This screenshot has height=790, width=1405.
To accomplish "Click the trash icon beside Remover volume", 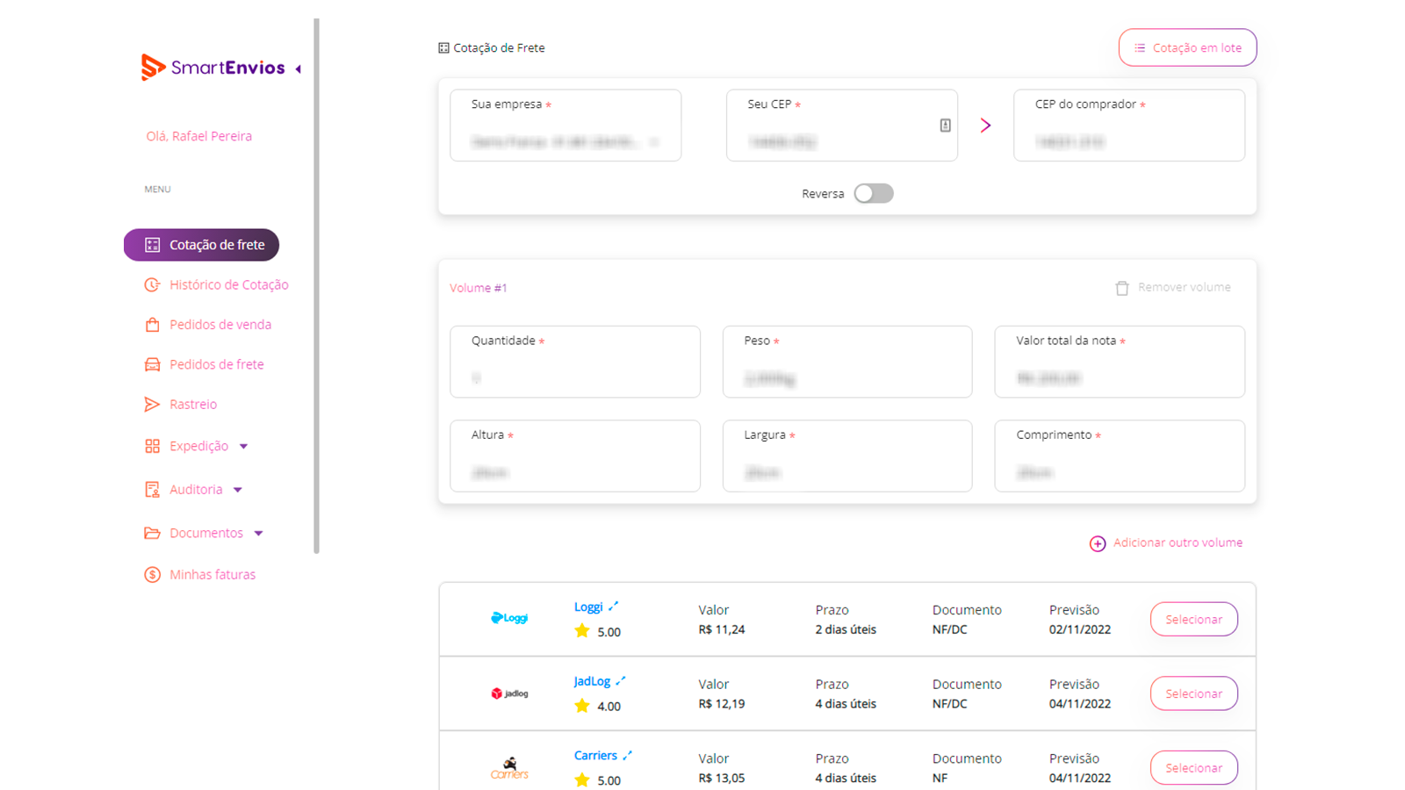I will [1122, 288].
